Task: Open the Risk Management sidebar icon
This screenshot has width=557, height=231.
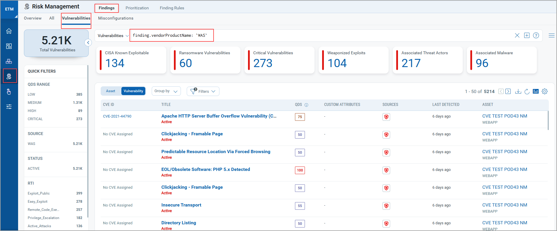Action: coord(9,76)
